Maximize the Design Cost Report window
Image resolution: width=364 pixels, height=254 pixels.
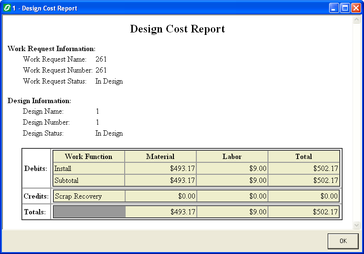345,8
